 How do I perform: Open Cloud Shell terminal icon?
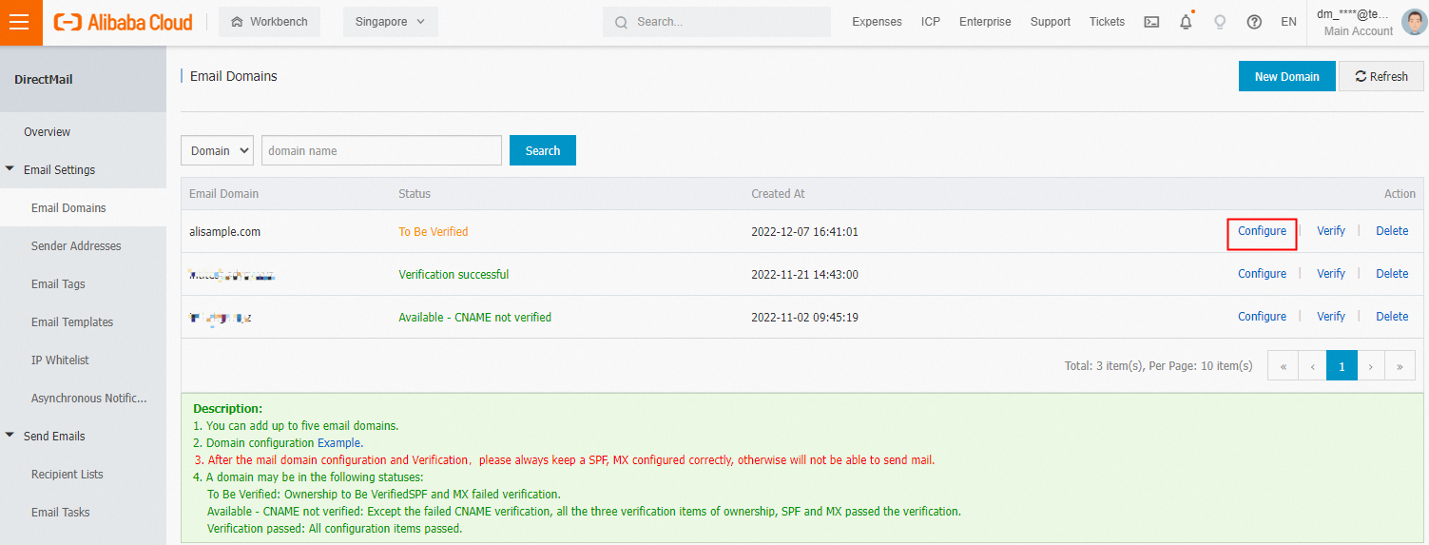(1151, 22)
